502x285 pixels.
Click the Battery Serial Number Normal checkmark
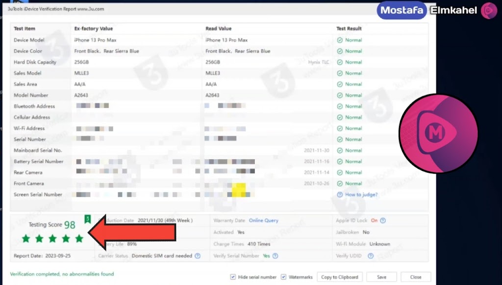point(340,161)
